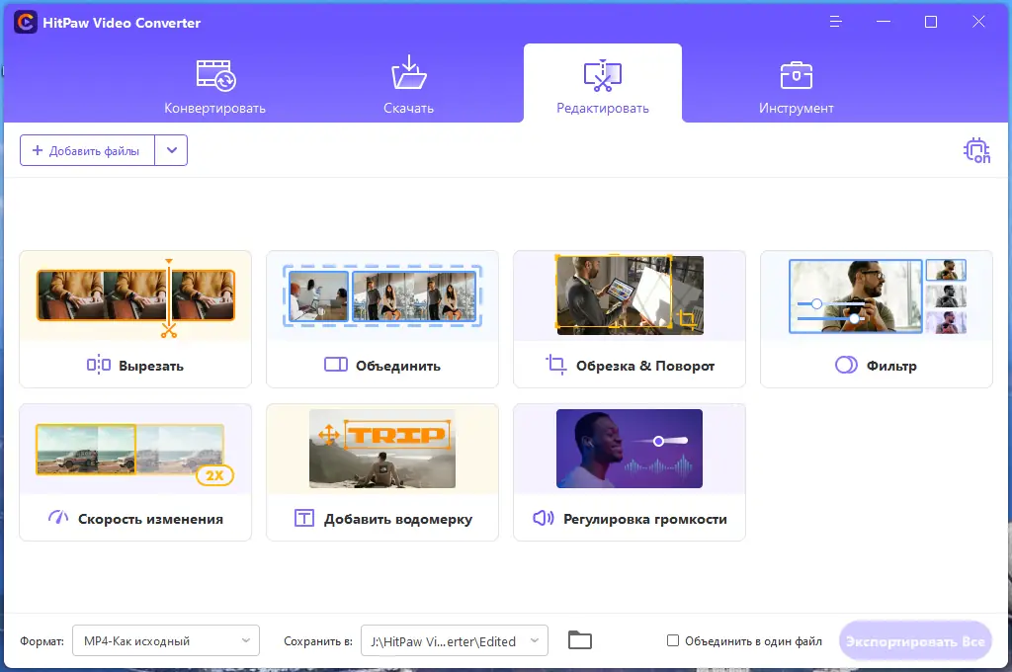Click the hardware acceleration gear icon

976,150
